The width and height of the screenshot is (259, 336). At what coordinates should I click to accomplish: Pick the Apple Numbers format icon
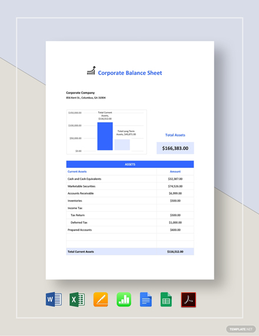click(x=124, y=299)
